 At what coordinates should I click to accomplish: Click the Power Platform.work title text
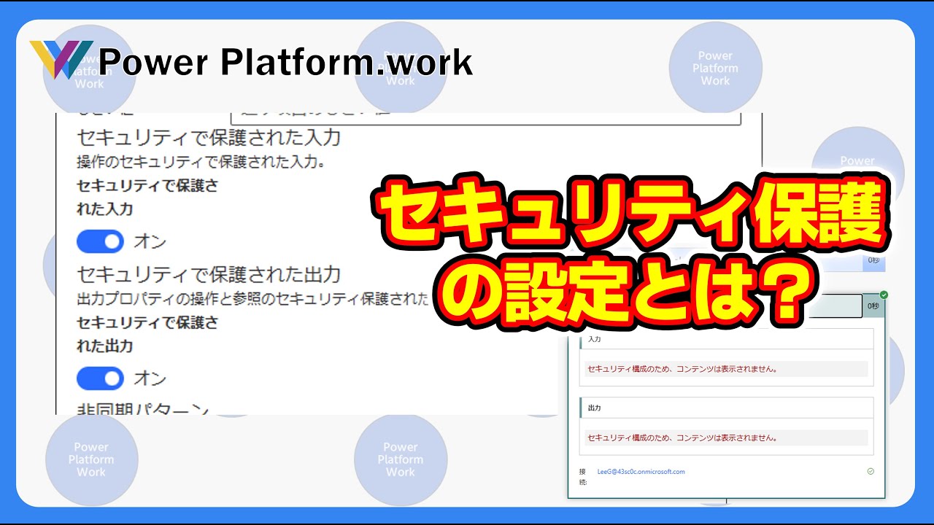click(285, 63)
